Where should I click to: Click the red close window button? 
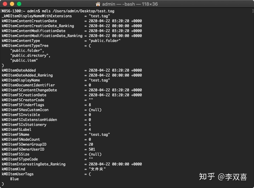[x=5, y=4]
